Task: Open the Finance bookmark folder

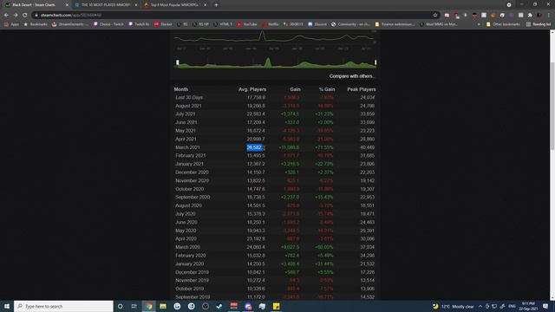Action: pyautogui.click(x=395, y=24)
